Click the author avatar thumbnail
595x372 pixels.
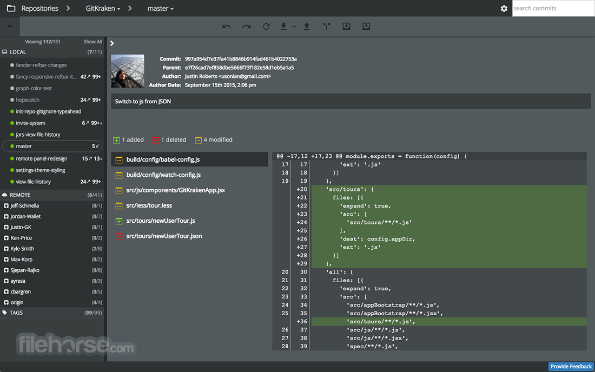click(x=128, y=71)
